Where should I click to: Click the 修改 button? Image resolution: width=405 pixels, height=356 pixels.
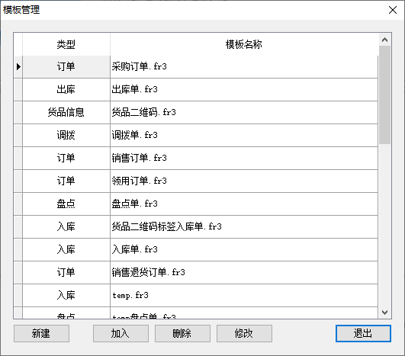[244, 333]
